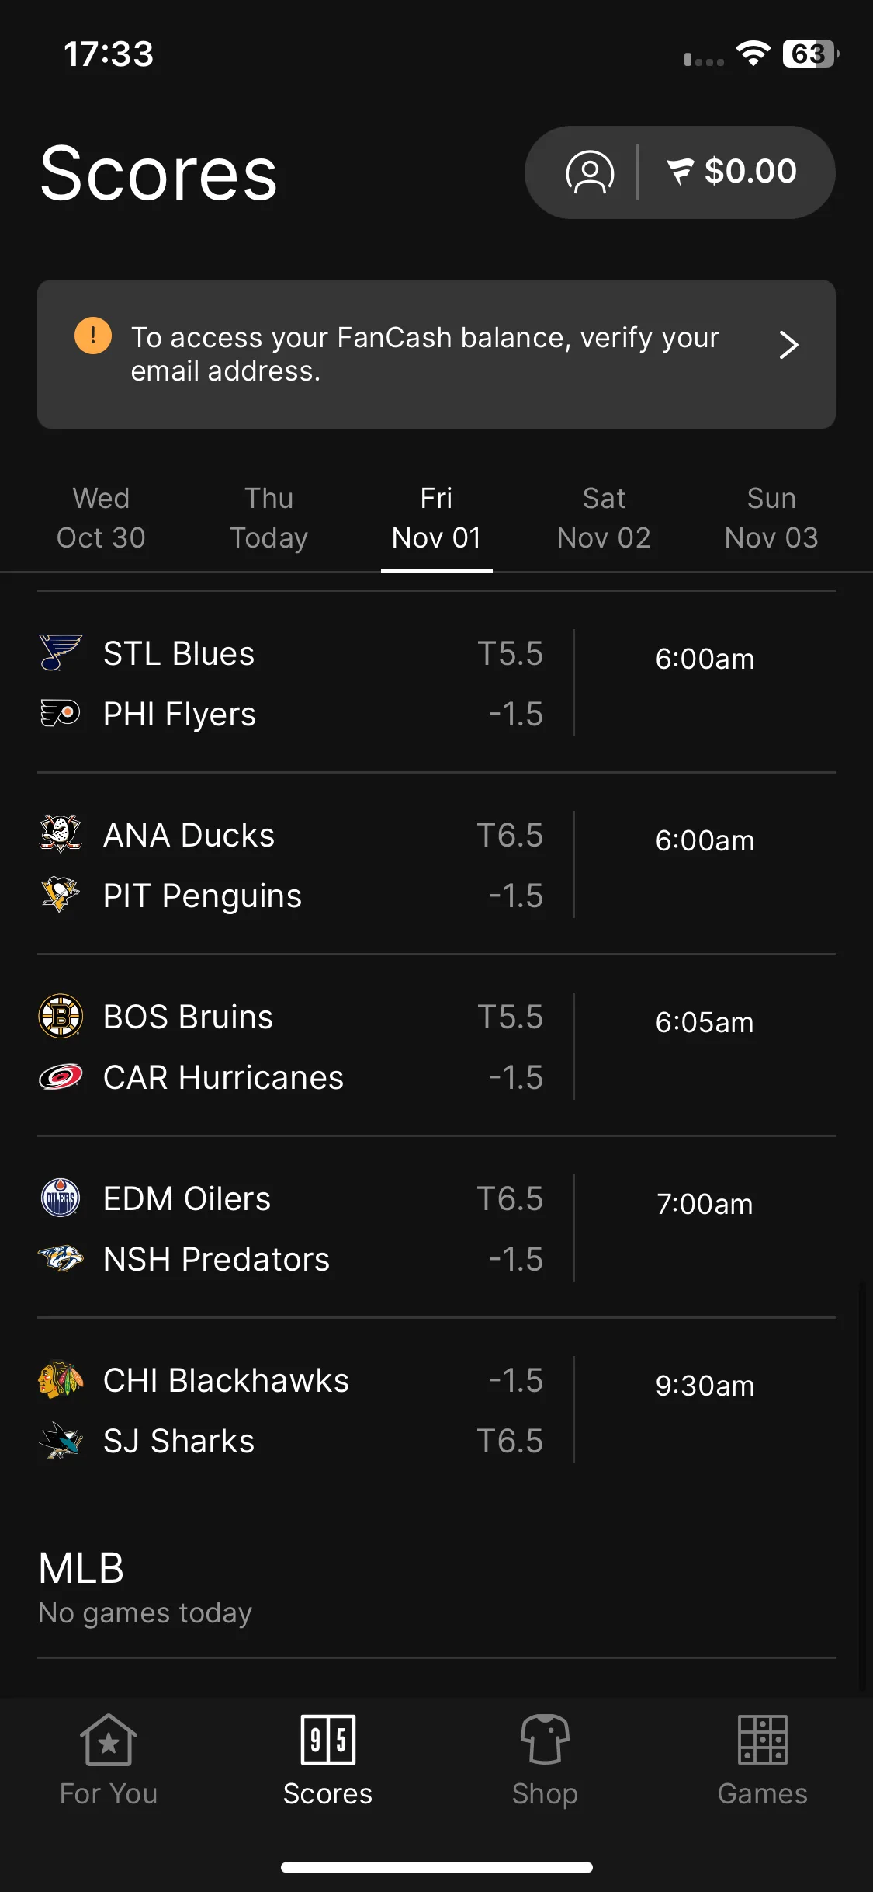Open the Games grid icon
This screenshot has width=873, height=1892.
click(763, 1740)
